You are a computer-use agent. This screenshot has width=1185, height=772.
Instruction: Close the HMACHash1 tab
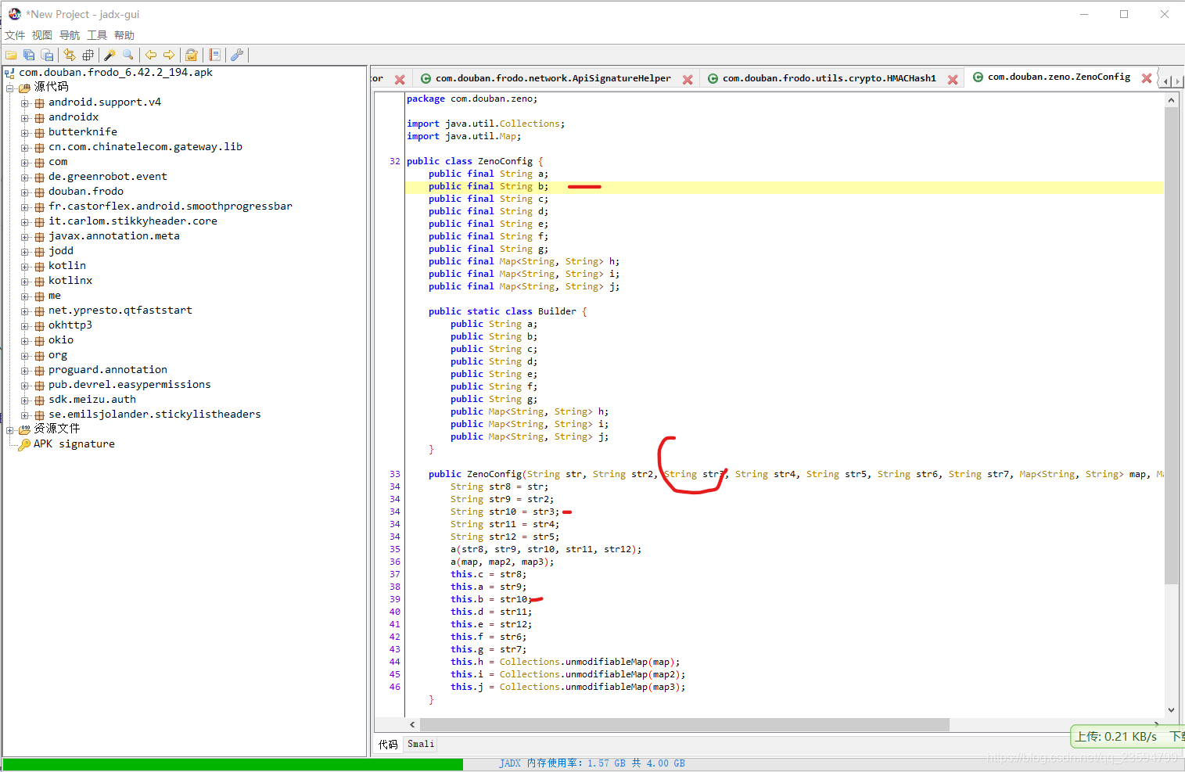coord(953,79)
